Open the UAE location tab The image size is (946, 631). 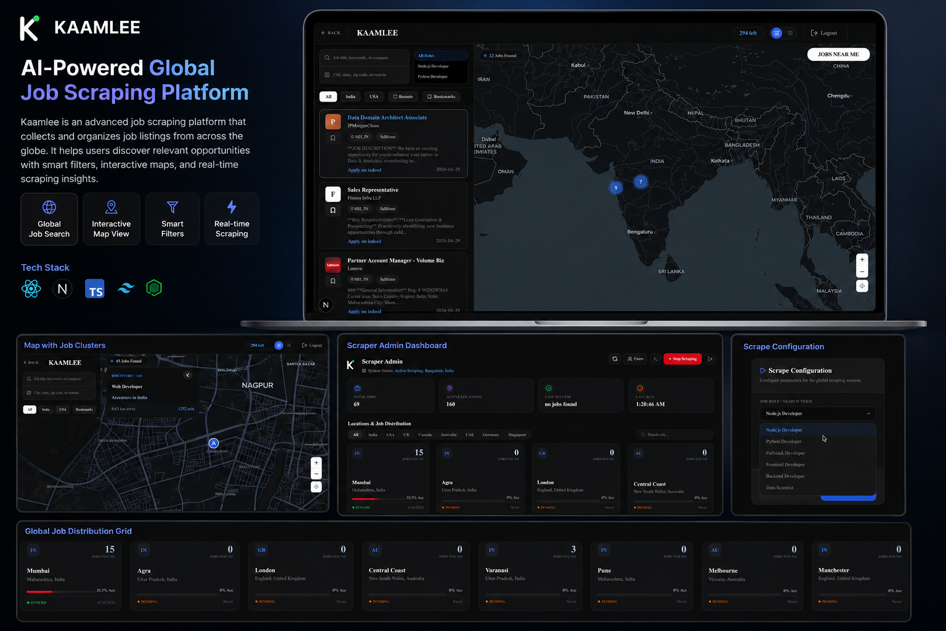point(470,435)
